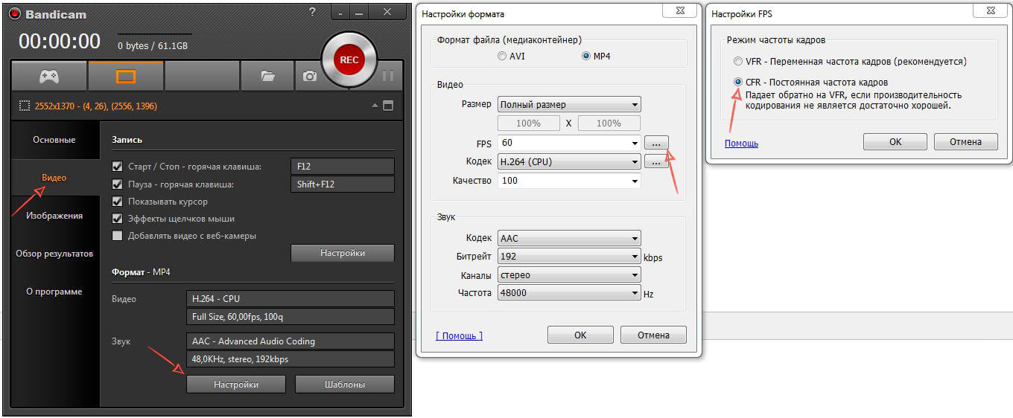Close the Настройки FPS dialog
Screen dimensions: 1013x418
pyautogui.click(x=989, y=12)
